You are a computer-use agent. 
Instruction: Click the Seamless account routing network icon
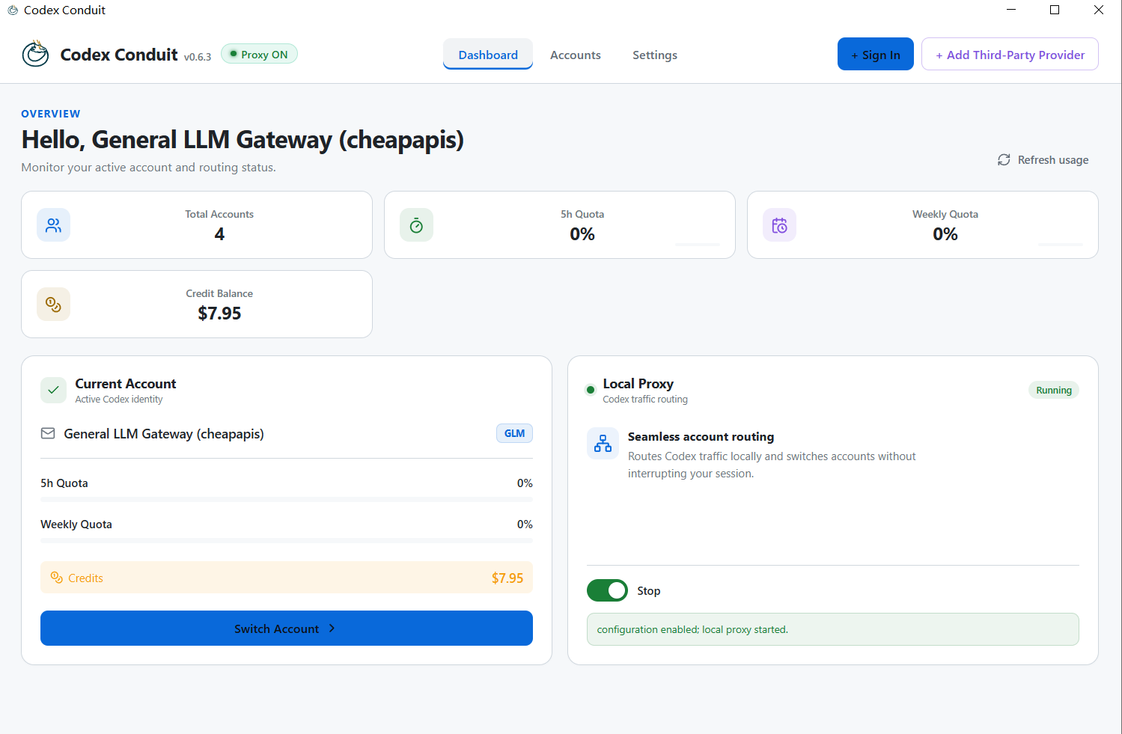[x=603, y=444]
